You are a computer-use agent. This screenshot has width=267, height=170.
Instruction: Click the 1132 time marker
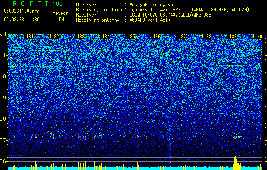pyautogui.click(x=54, y=37)
